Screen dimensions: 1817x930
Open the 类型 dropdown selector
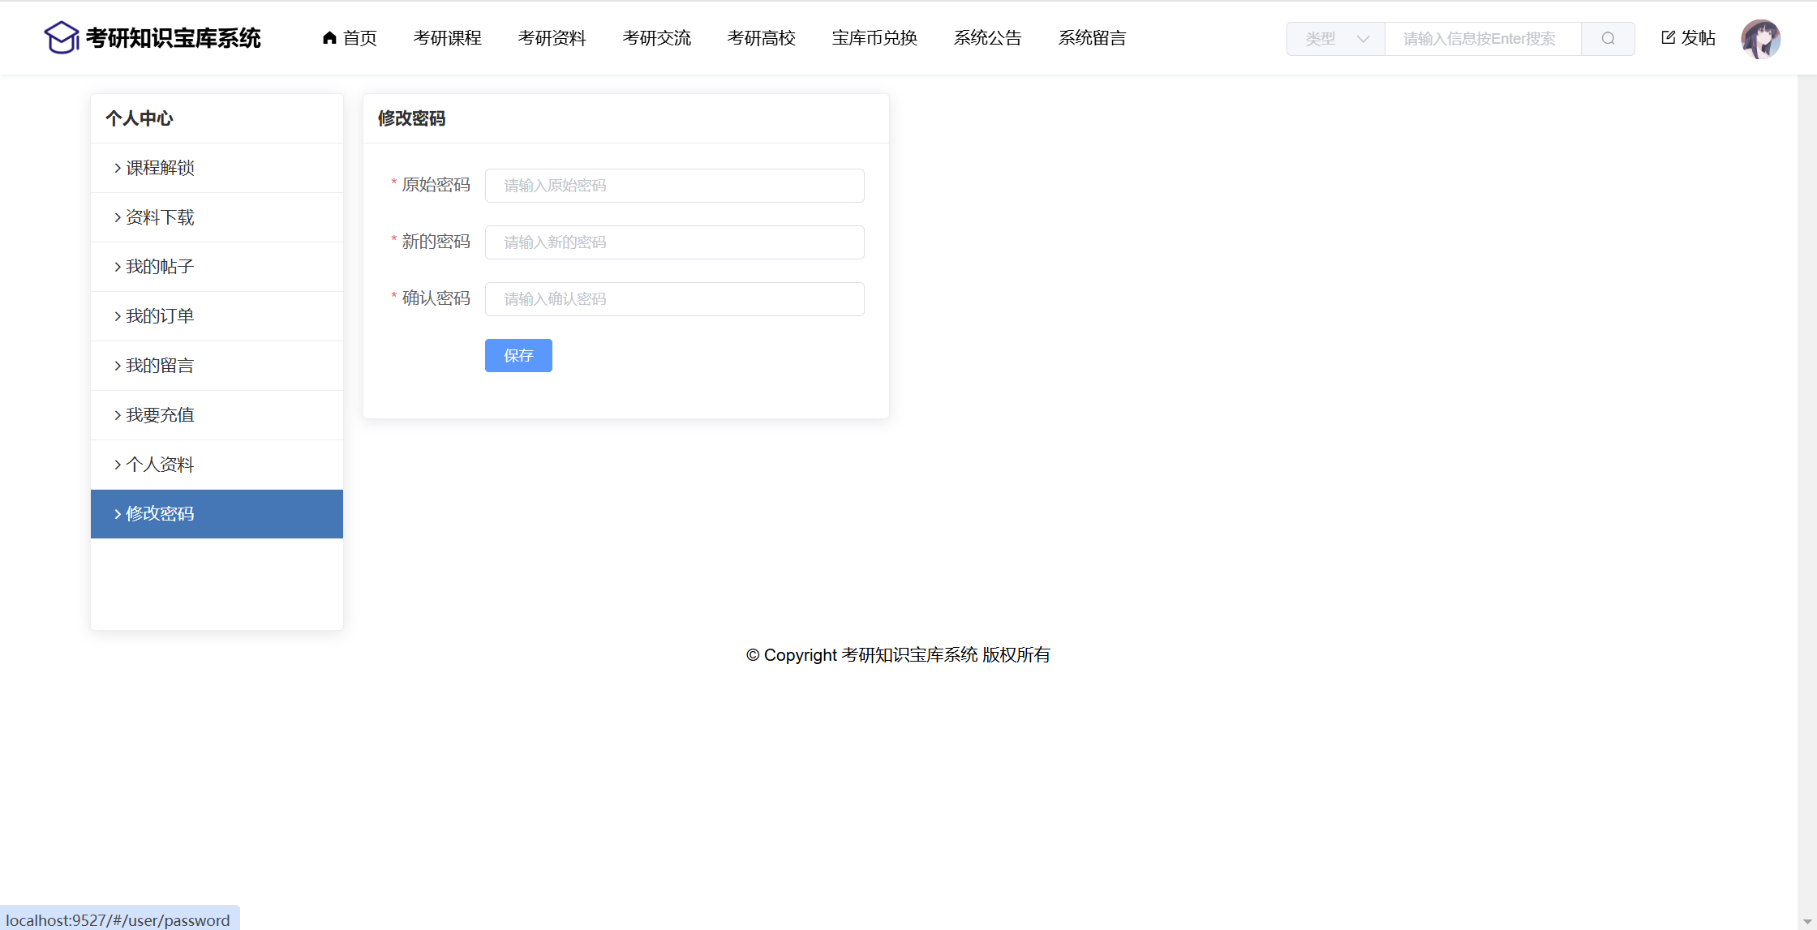tap(1336, 38)
